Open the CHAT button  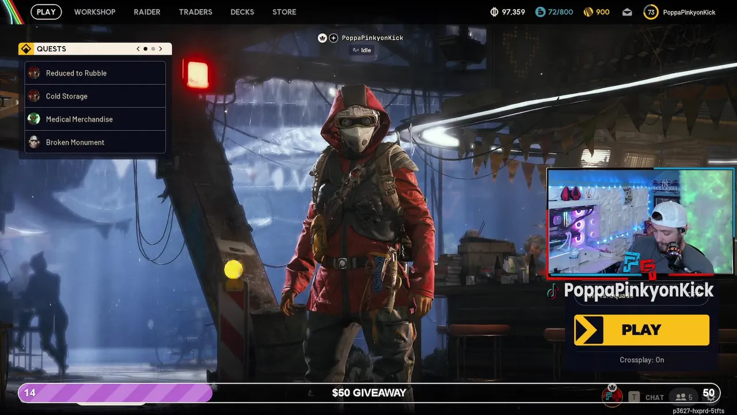pyautogui.click(x=655, y=397)
